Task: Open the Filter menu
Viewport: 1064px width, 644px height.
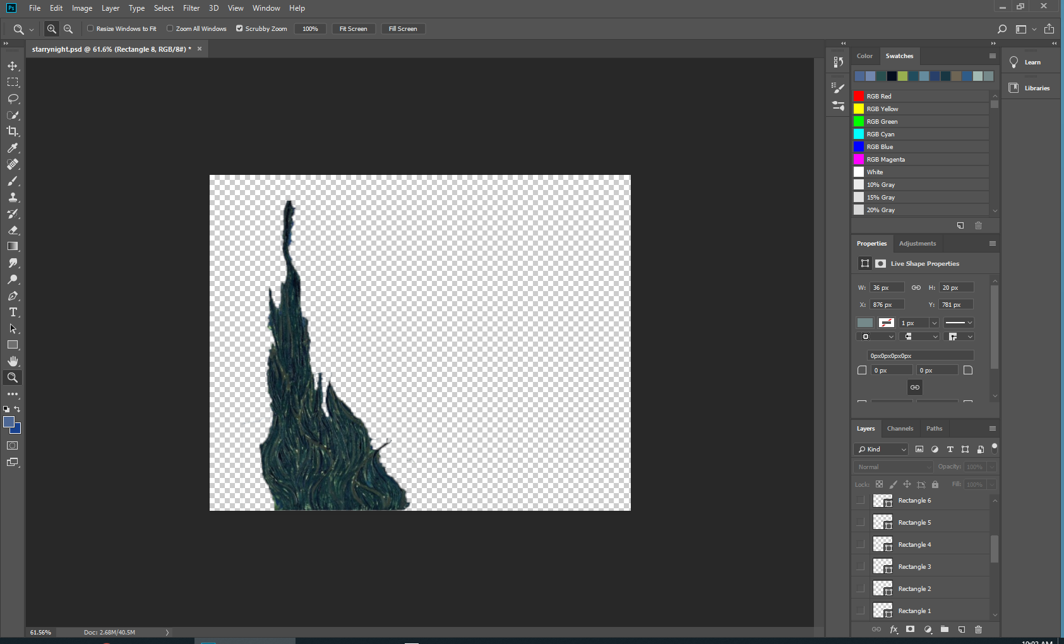Action: (x=191, y=8)
